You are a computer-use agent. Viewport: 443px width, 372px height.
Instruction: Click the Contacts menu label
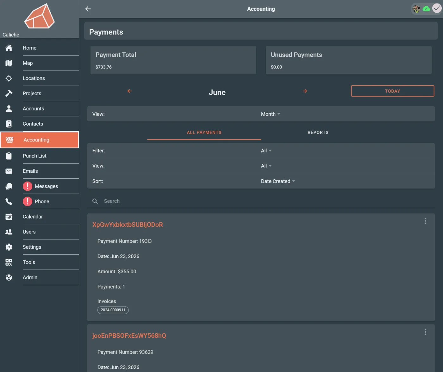[33, 124]
